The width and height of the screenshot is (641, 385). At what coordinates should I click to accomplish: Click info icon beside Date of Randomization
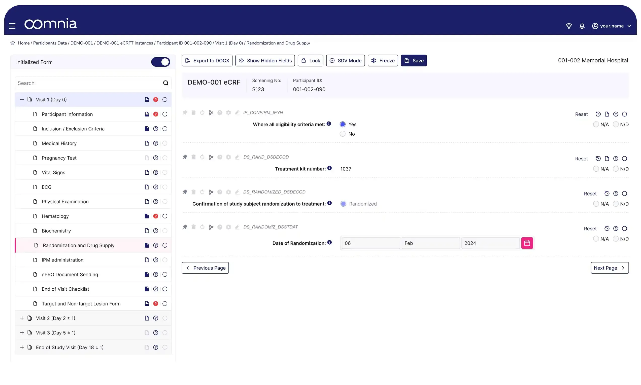[329, 242]
